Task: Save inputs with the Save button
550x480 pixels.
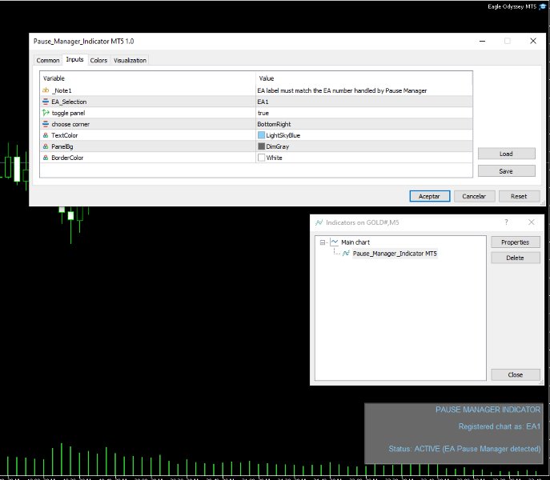Action: click(x=506, y=171)
